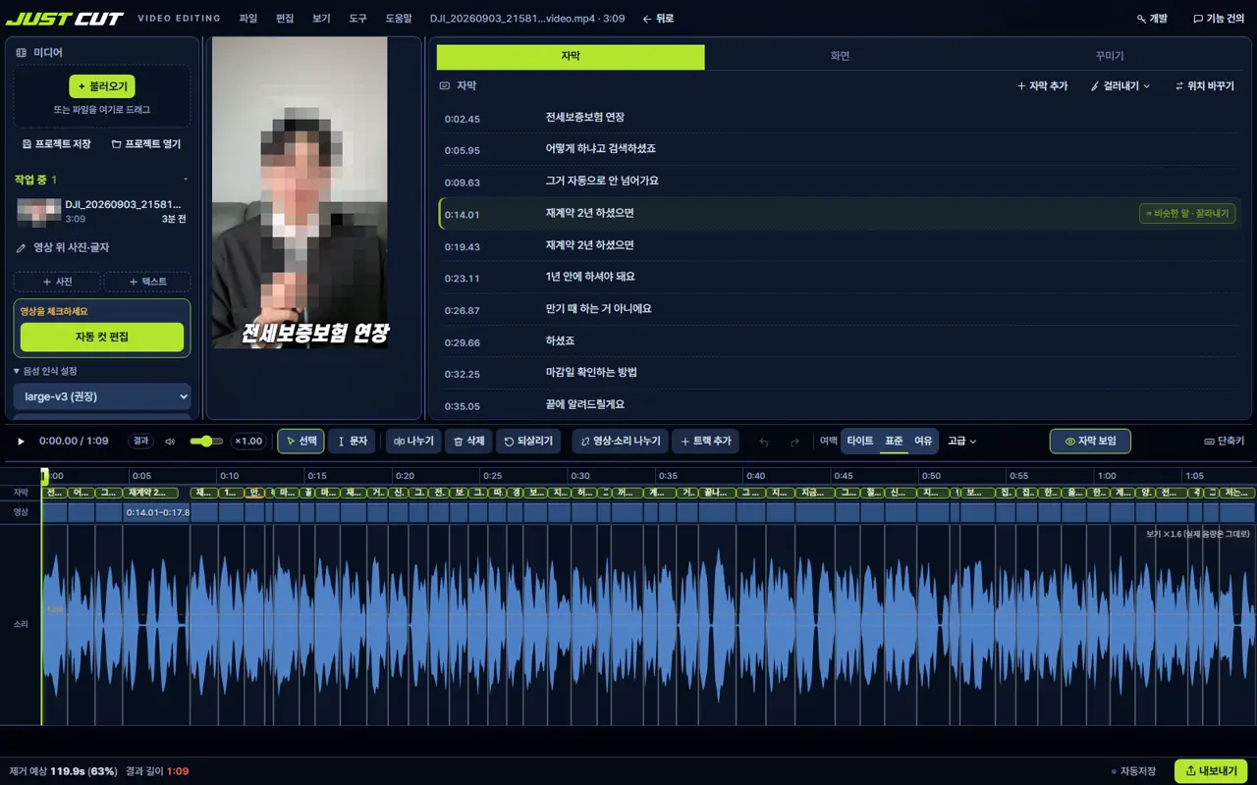Viewport: 1257px width, 785px height.
Task: Open the large-v3 (권장) model dropdown
Action: click(102, 396)
